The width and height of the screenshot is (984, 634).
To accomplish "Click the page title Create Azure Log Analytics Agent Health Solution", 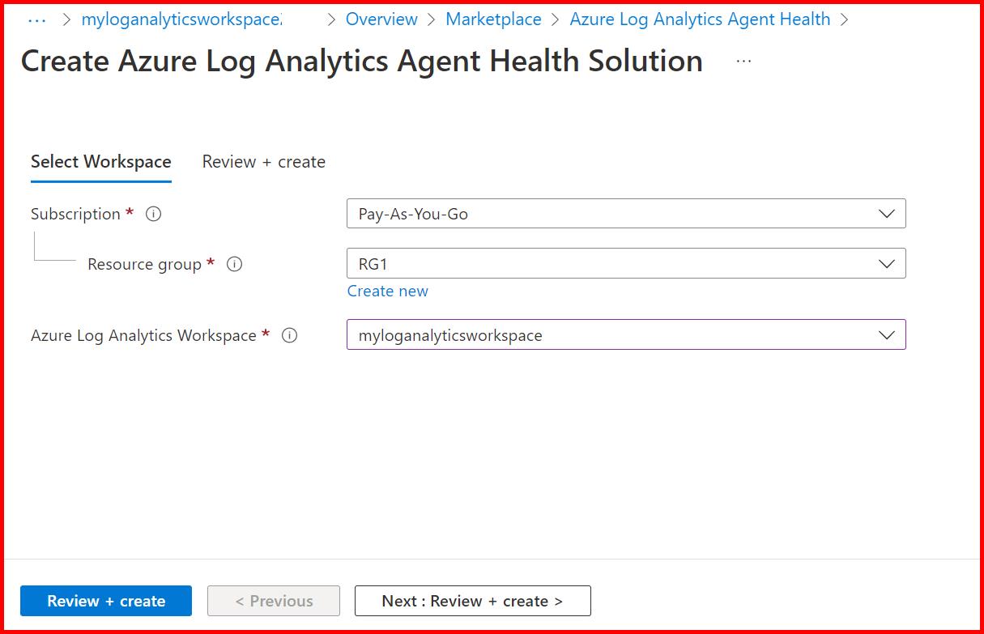I will point(362,62).
